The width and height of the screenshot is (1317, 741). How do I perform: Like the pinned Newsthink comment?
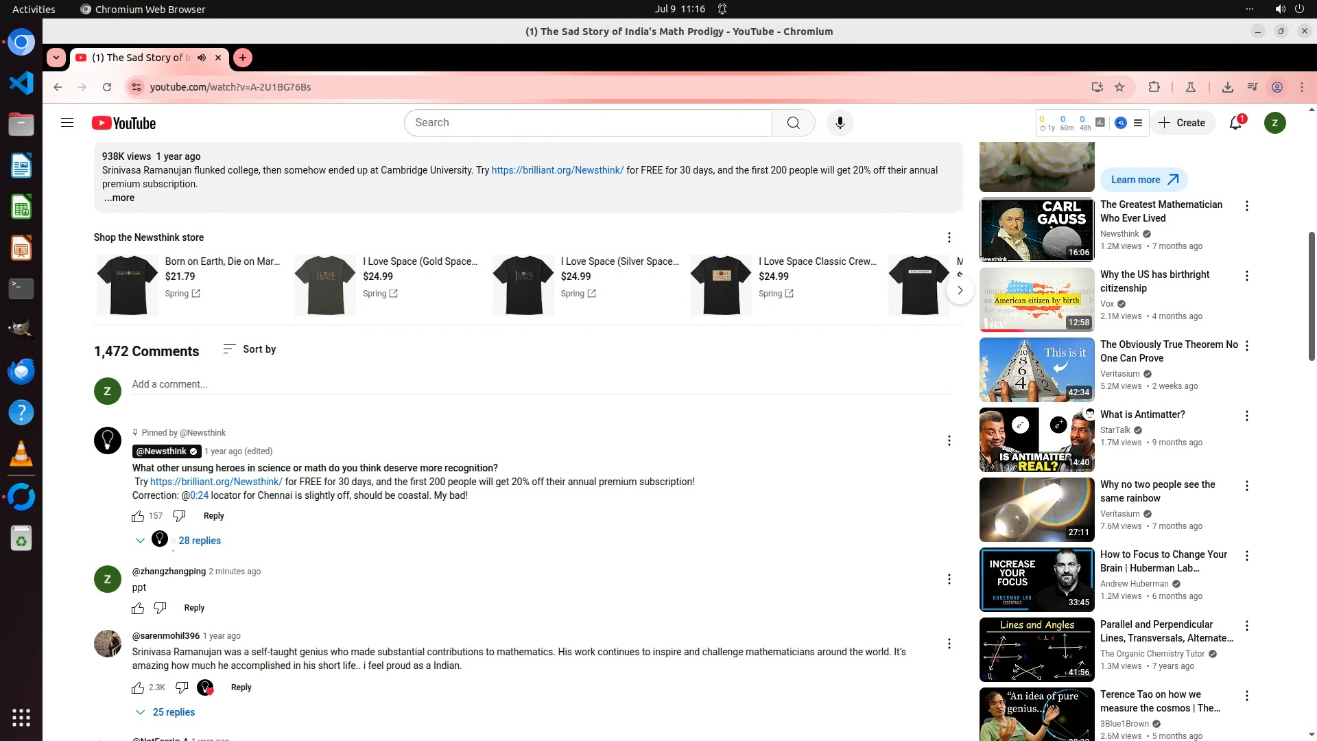pos(138,516)
